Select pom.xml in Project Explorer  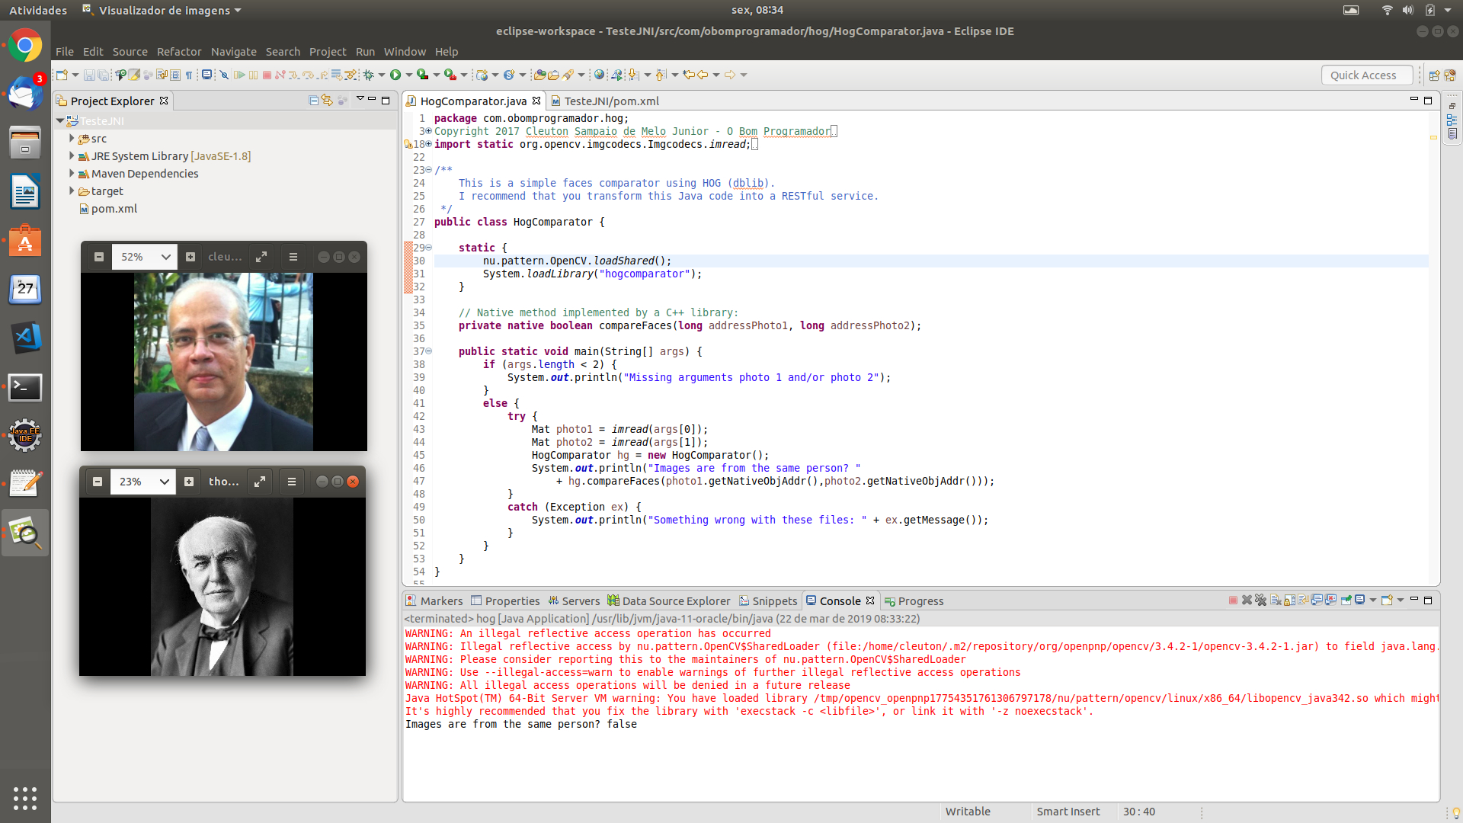tap(114, 209)
